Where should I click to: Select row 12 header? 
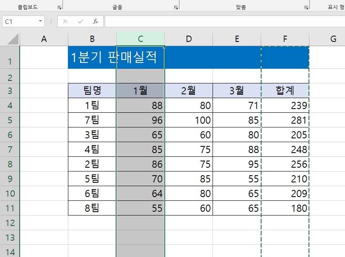(10, 223)
